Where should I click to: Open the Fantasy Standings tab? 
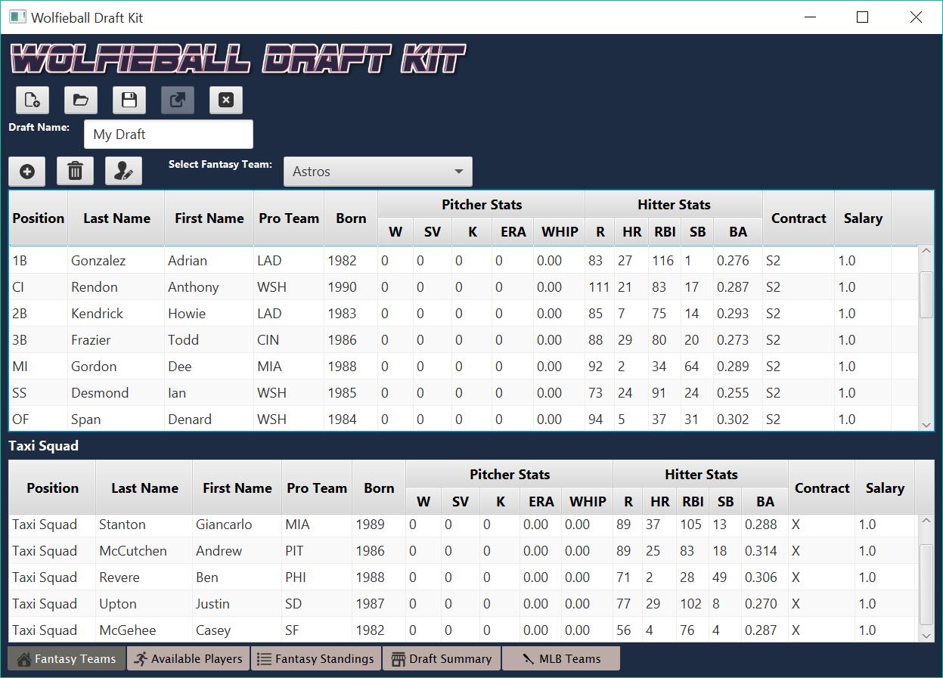tap(316, 658)
